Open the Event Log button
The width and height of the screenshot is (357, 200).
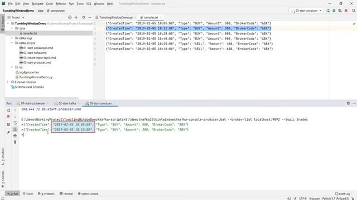coord(342,194)
